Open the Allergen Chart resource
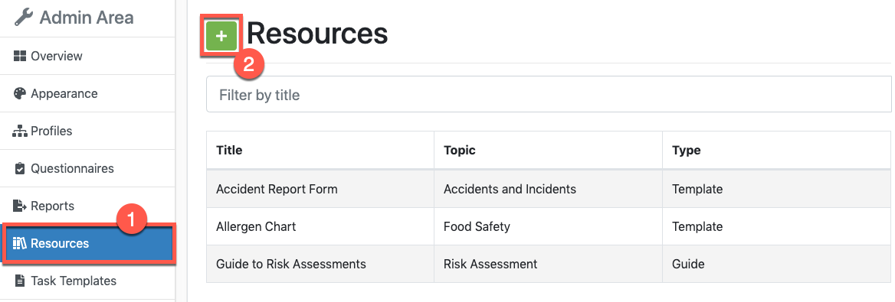The image size is (895, 302). pos(256,226)
